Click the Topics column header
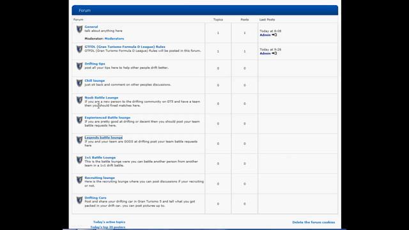409x230 pixels. click(218, 20)
